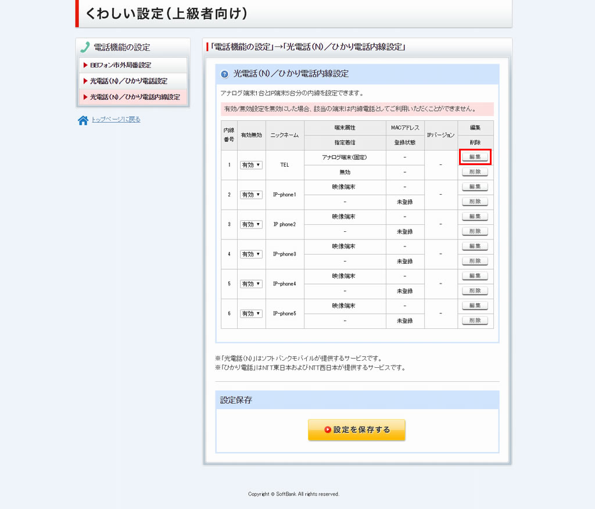Image resolution: width=595 pixels, height=509 pixels.
Task: Open the status dropdown for IP phone2
Action: [252, 224]
